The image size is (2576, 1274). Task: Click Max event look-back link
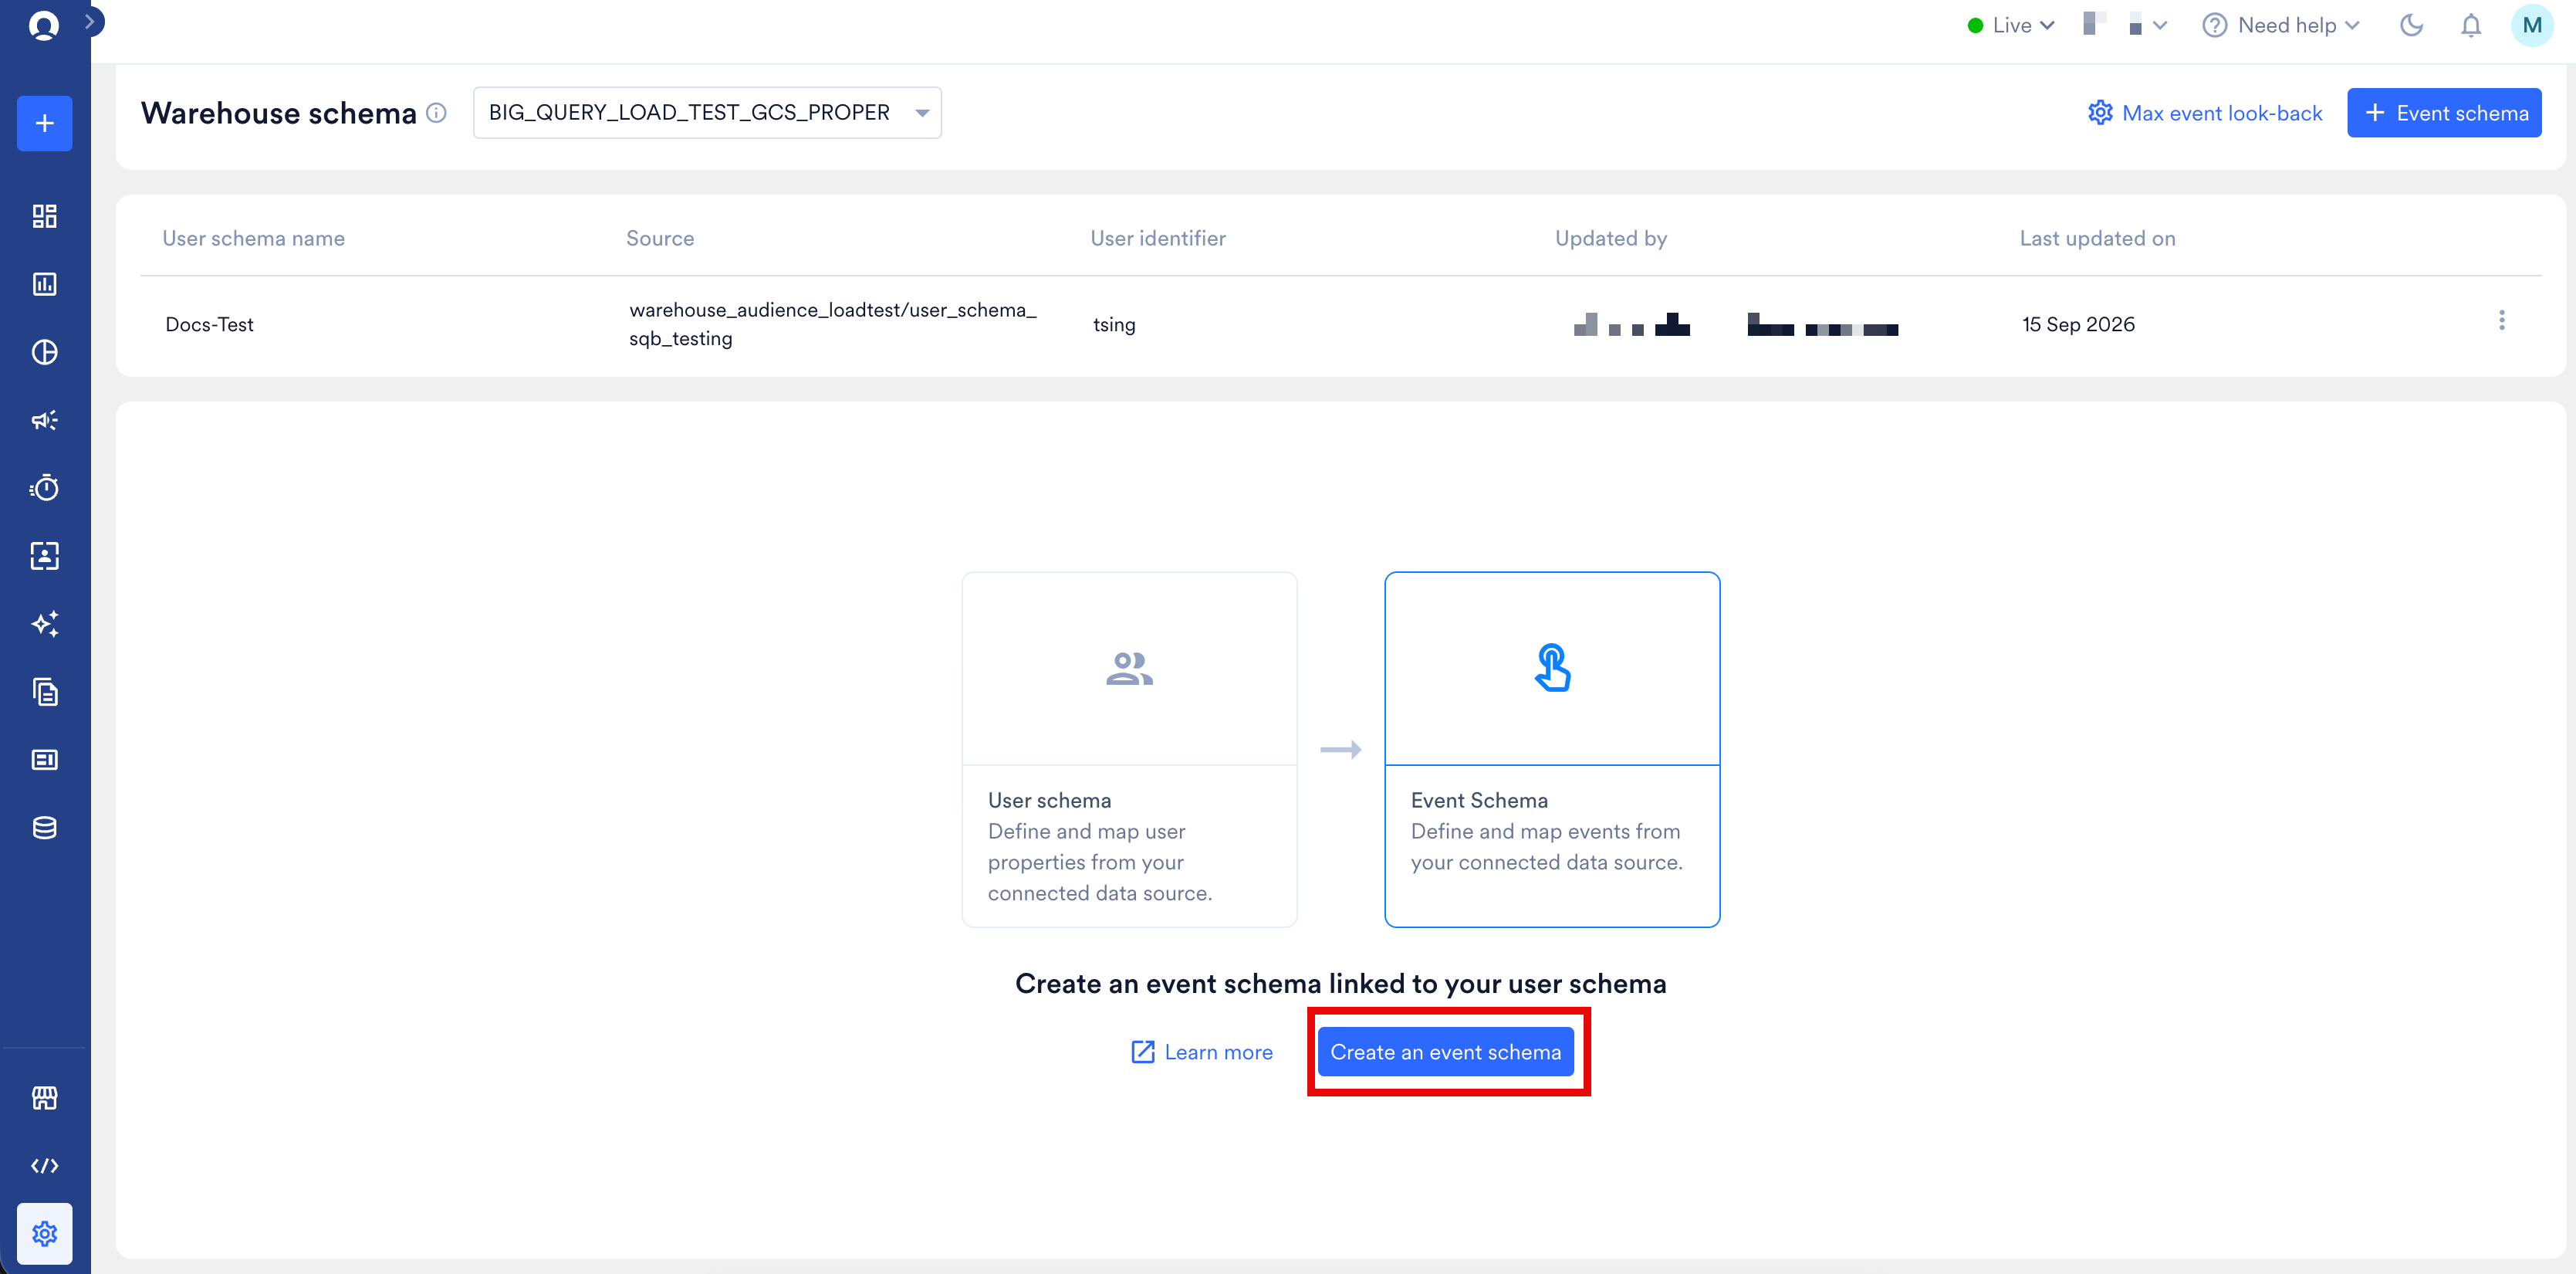pyautogui.click(x=2205, y=113)
